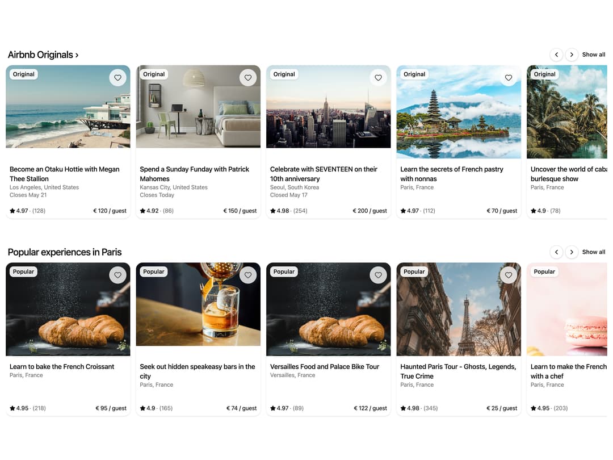
Task: Go to previous Airbnb Originals cards
Action: tap(556, 55)
